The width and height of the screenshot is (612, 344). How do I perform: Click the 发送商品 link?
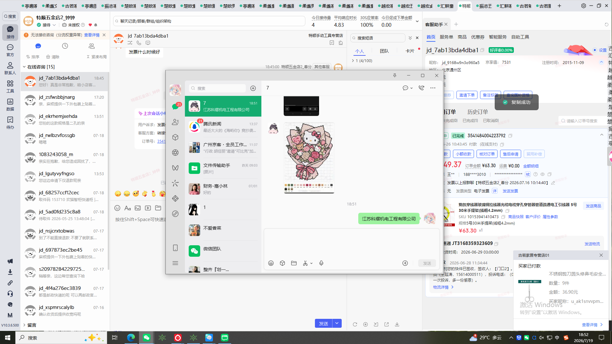593,206
